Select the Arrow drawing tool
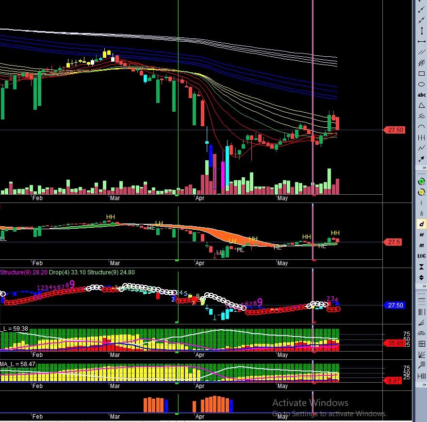This screenshot has height=422, width=427. (421, 159)
